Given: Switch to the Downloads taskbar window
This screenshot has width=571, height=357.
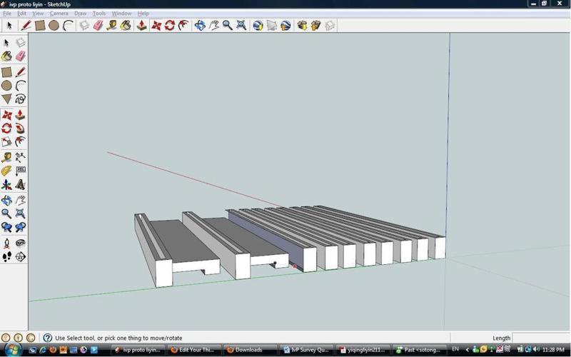Looking at the screenshot, I should pos(248,350).
